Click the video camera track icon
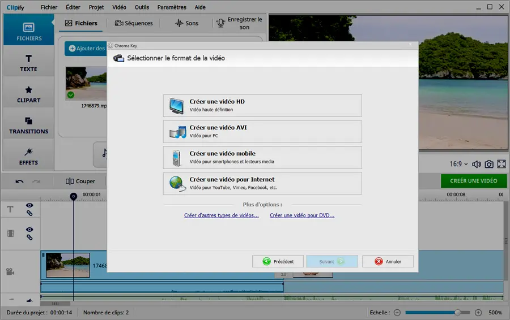 coord(10,271)
